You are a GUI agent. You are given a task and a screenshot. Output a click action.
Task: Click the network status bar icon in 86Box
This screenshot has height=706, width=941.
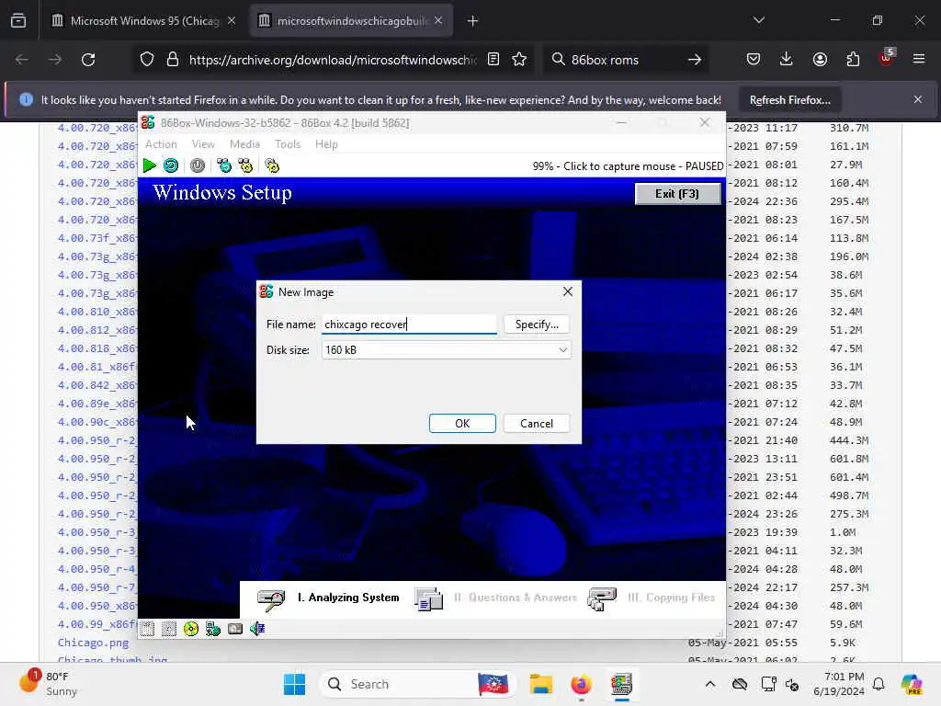[x=213, y=629]
